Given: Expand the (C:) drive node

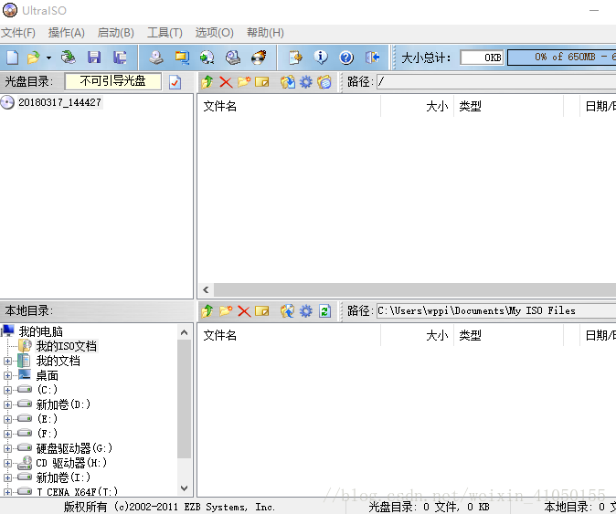Looking at the screenshot, I should click(x=7, y=390).
